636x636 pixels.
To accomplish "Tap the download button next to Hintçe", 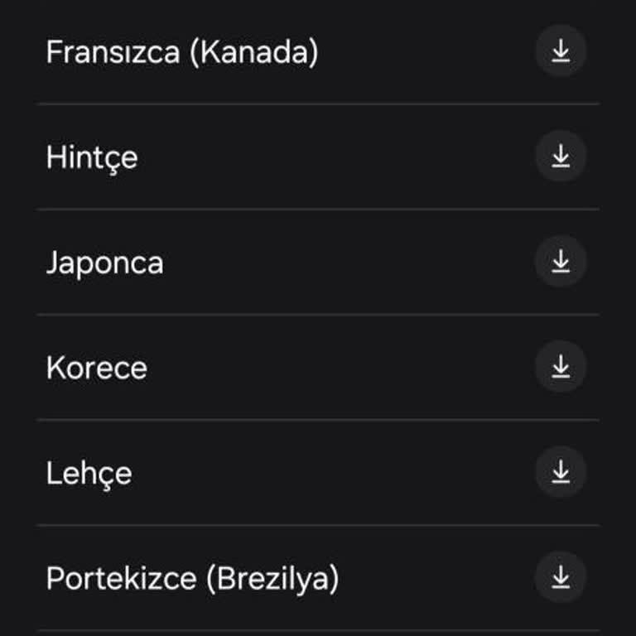I will click(x=561, y=157).
